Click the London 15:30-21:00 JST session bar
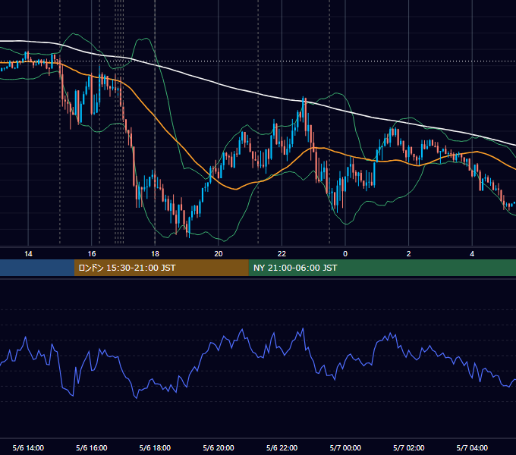 point(161,268)
